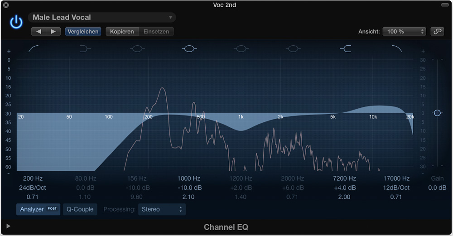Enable the 156 Hz parametric band icon

[x=137, y=49]
